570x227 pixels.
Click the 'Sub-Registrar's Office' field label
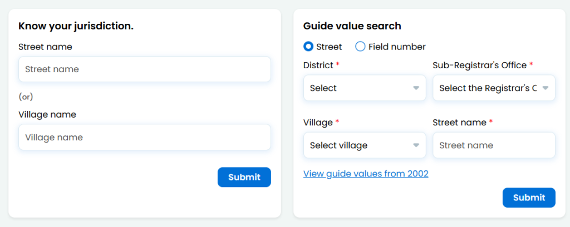pyautogui.click(x=479, y=65)
